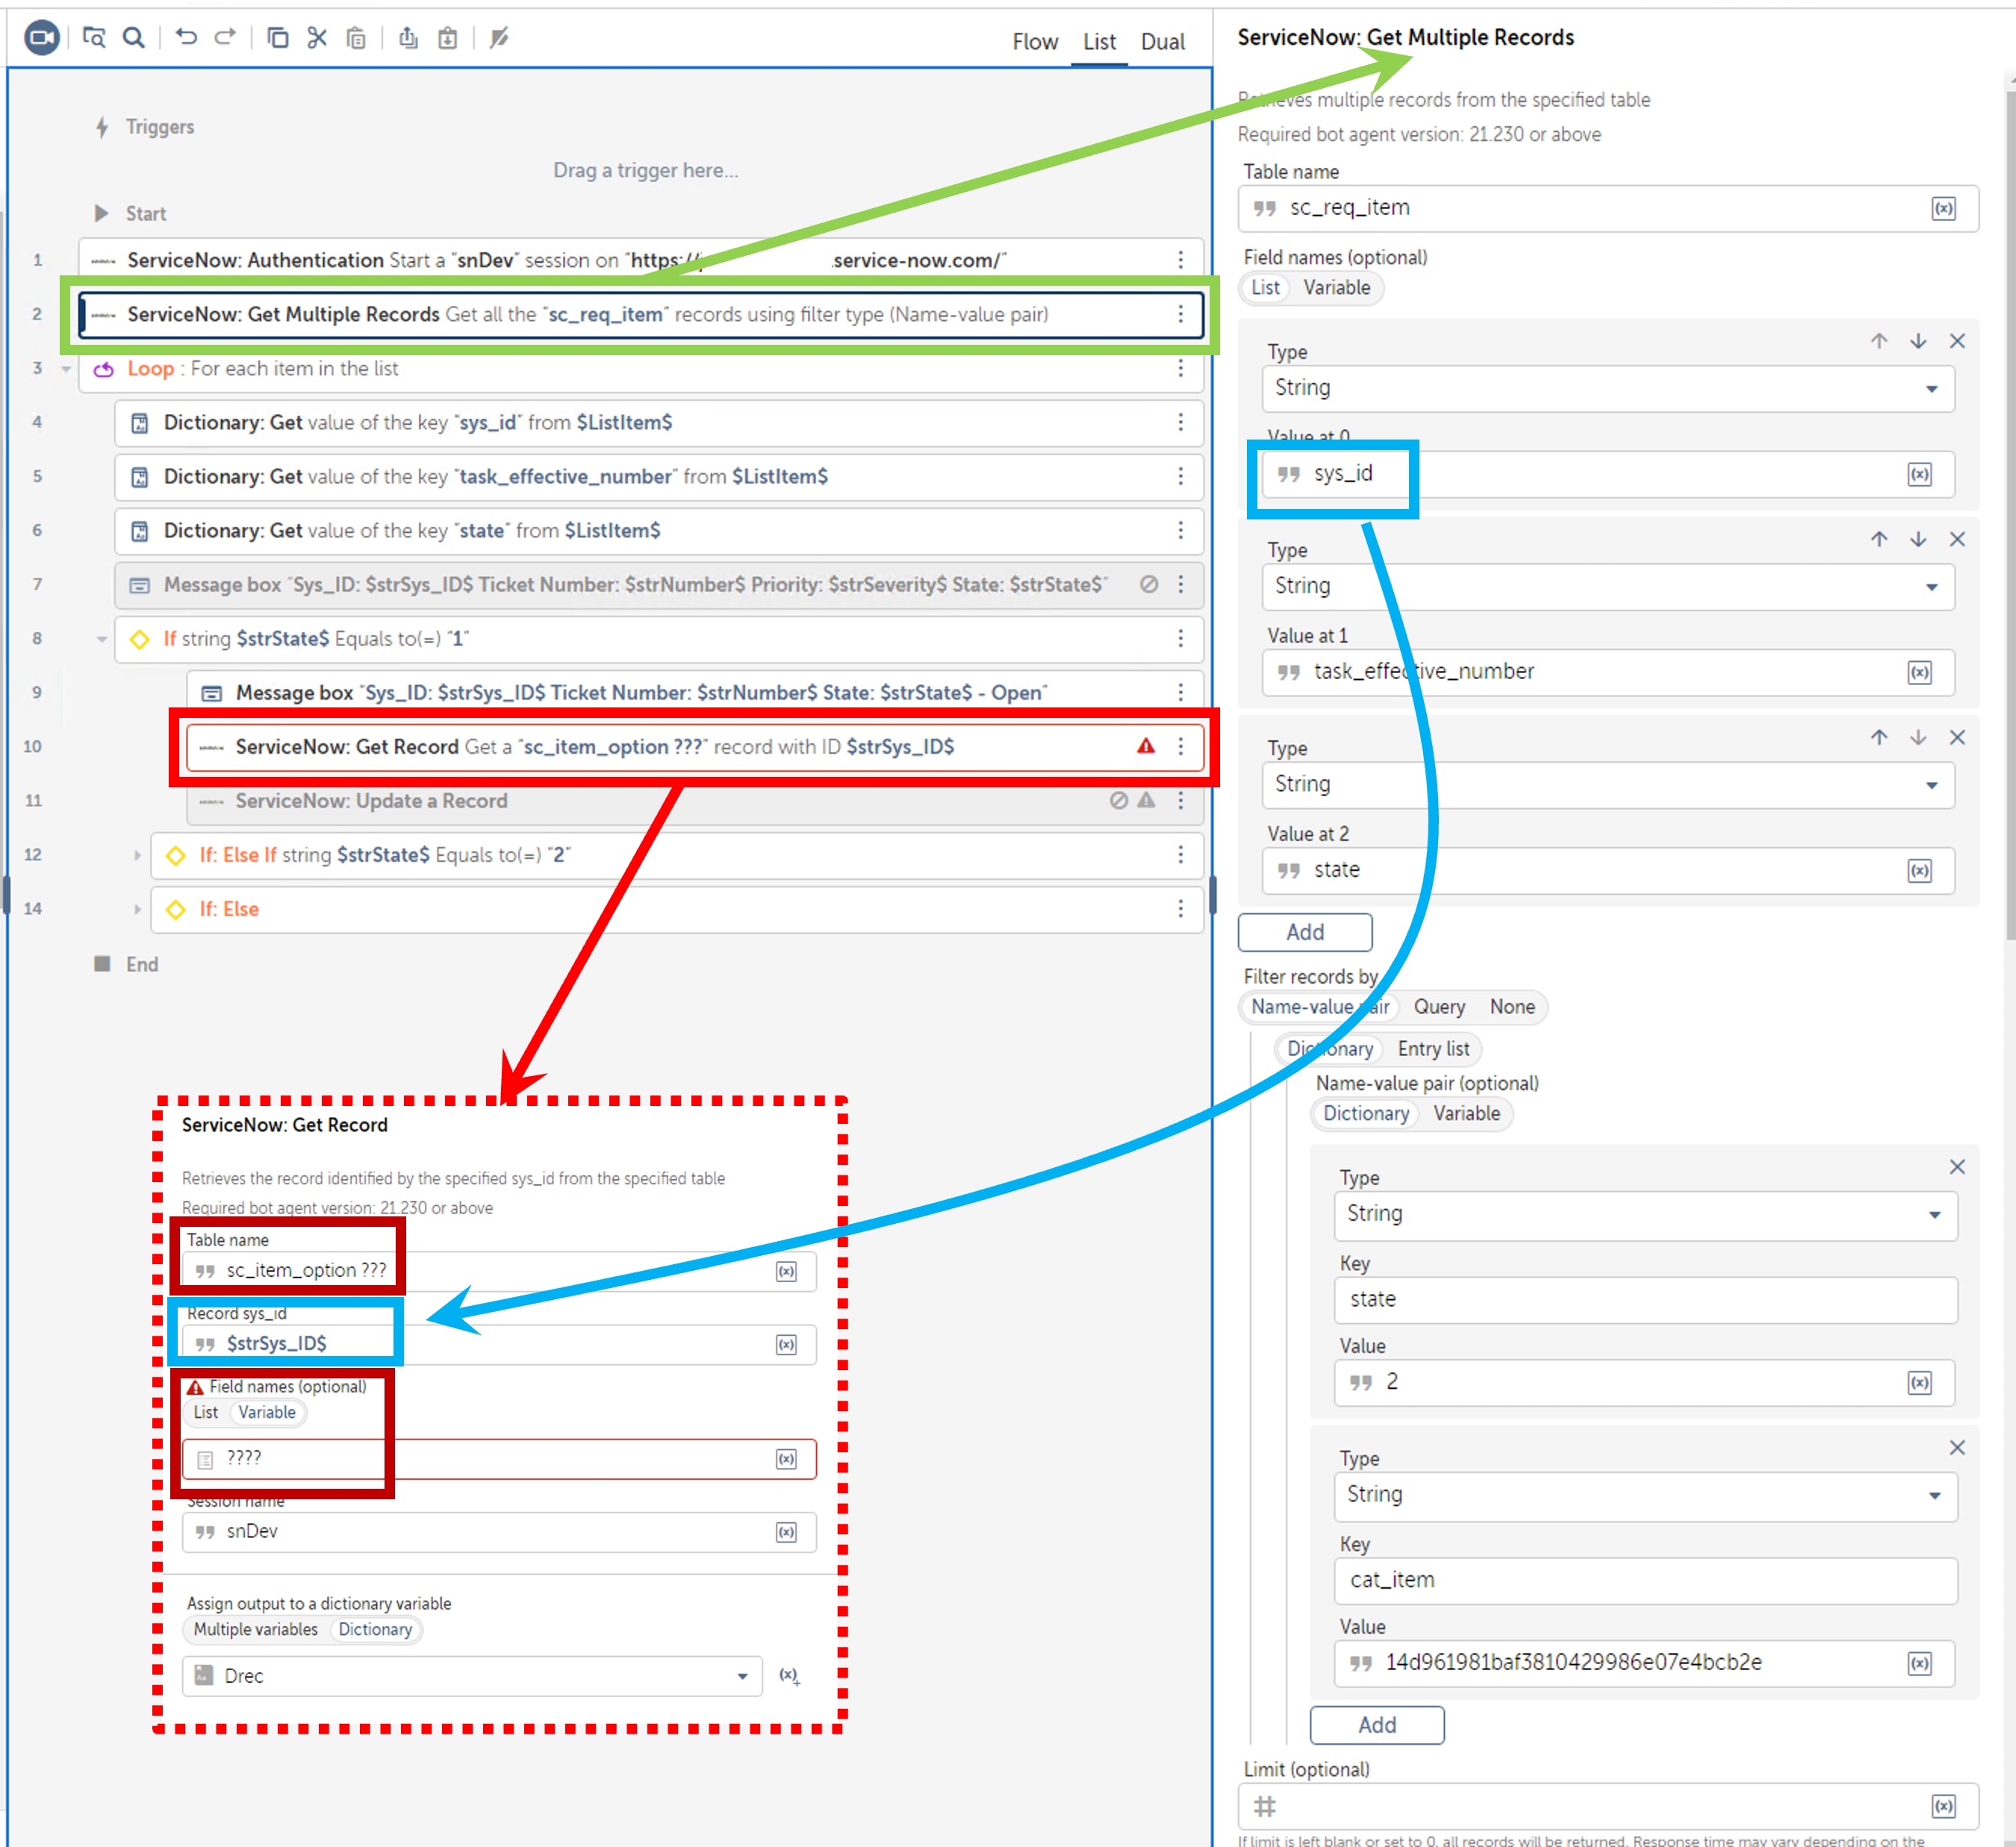Click the warning icon on Get Record step
2016x1847 pixels.
[x=1146, y=746]
